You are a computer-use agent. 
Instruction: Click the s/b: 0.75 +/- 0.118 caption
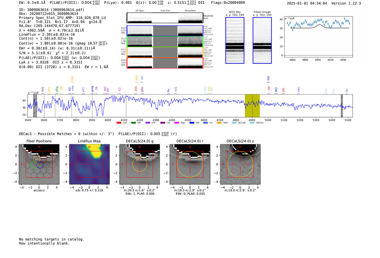(x=89, y=190)
